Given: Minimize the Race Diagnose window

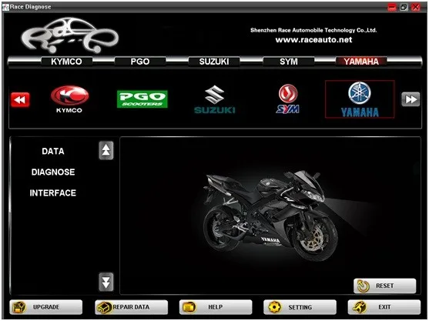Looking at the screenshot, I should click(x=392, y=7).
